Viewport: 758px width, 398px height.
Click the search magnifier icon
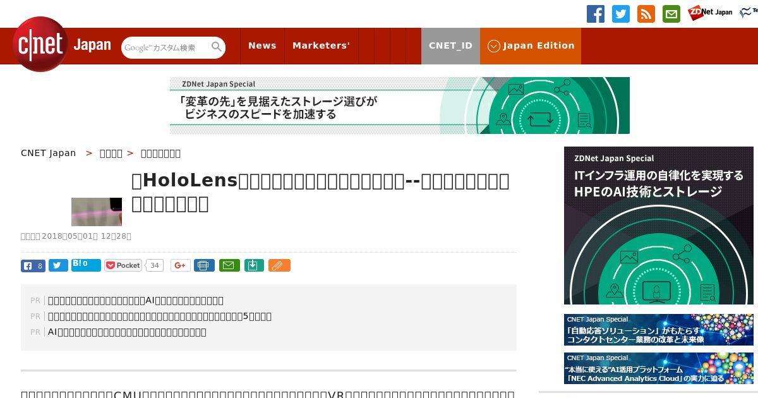pyautogui.click(x=217, y=47)
